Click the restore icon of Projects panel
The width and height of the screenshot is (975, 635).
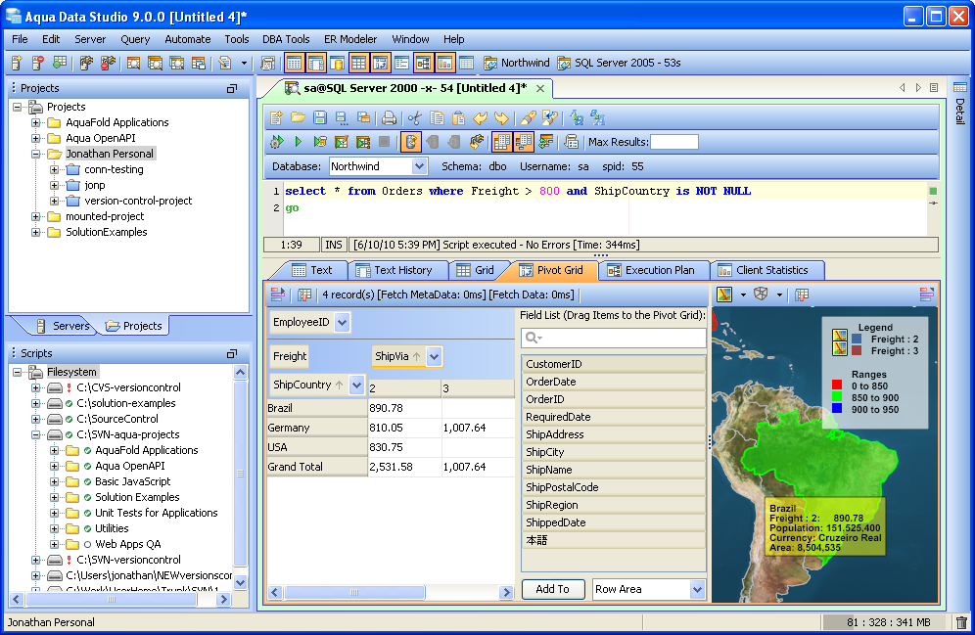232,88
